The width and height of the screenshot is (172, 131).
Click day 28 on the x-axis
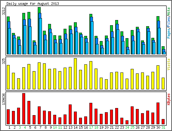click(148, 127)
